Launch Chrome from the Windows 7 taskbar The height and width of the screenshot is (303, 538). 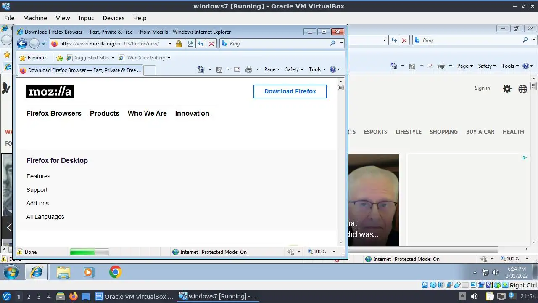(x=115, y=272)
